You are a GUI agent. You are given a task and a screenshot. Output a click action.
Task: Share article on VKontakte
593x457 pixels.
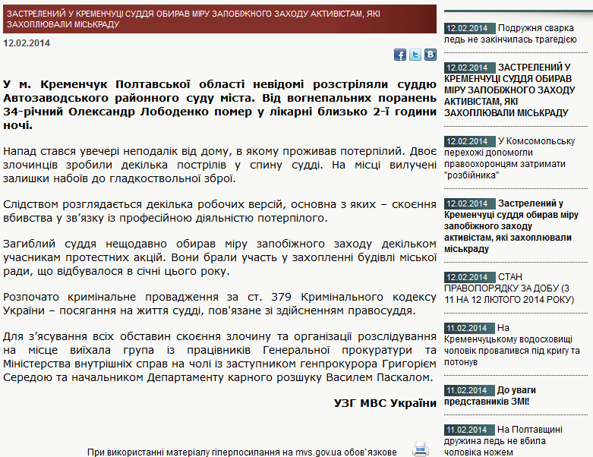pyautogui.click(x=430, y=55)
